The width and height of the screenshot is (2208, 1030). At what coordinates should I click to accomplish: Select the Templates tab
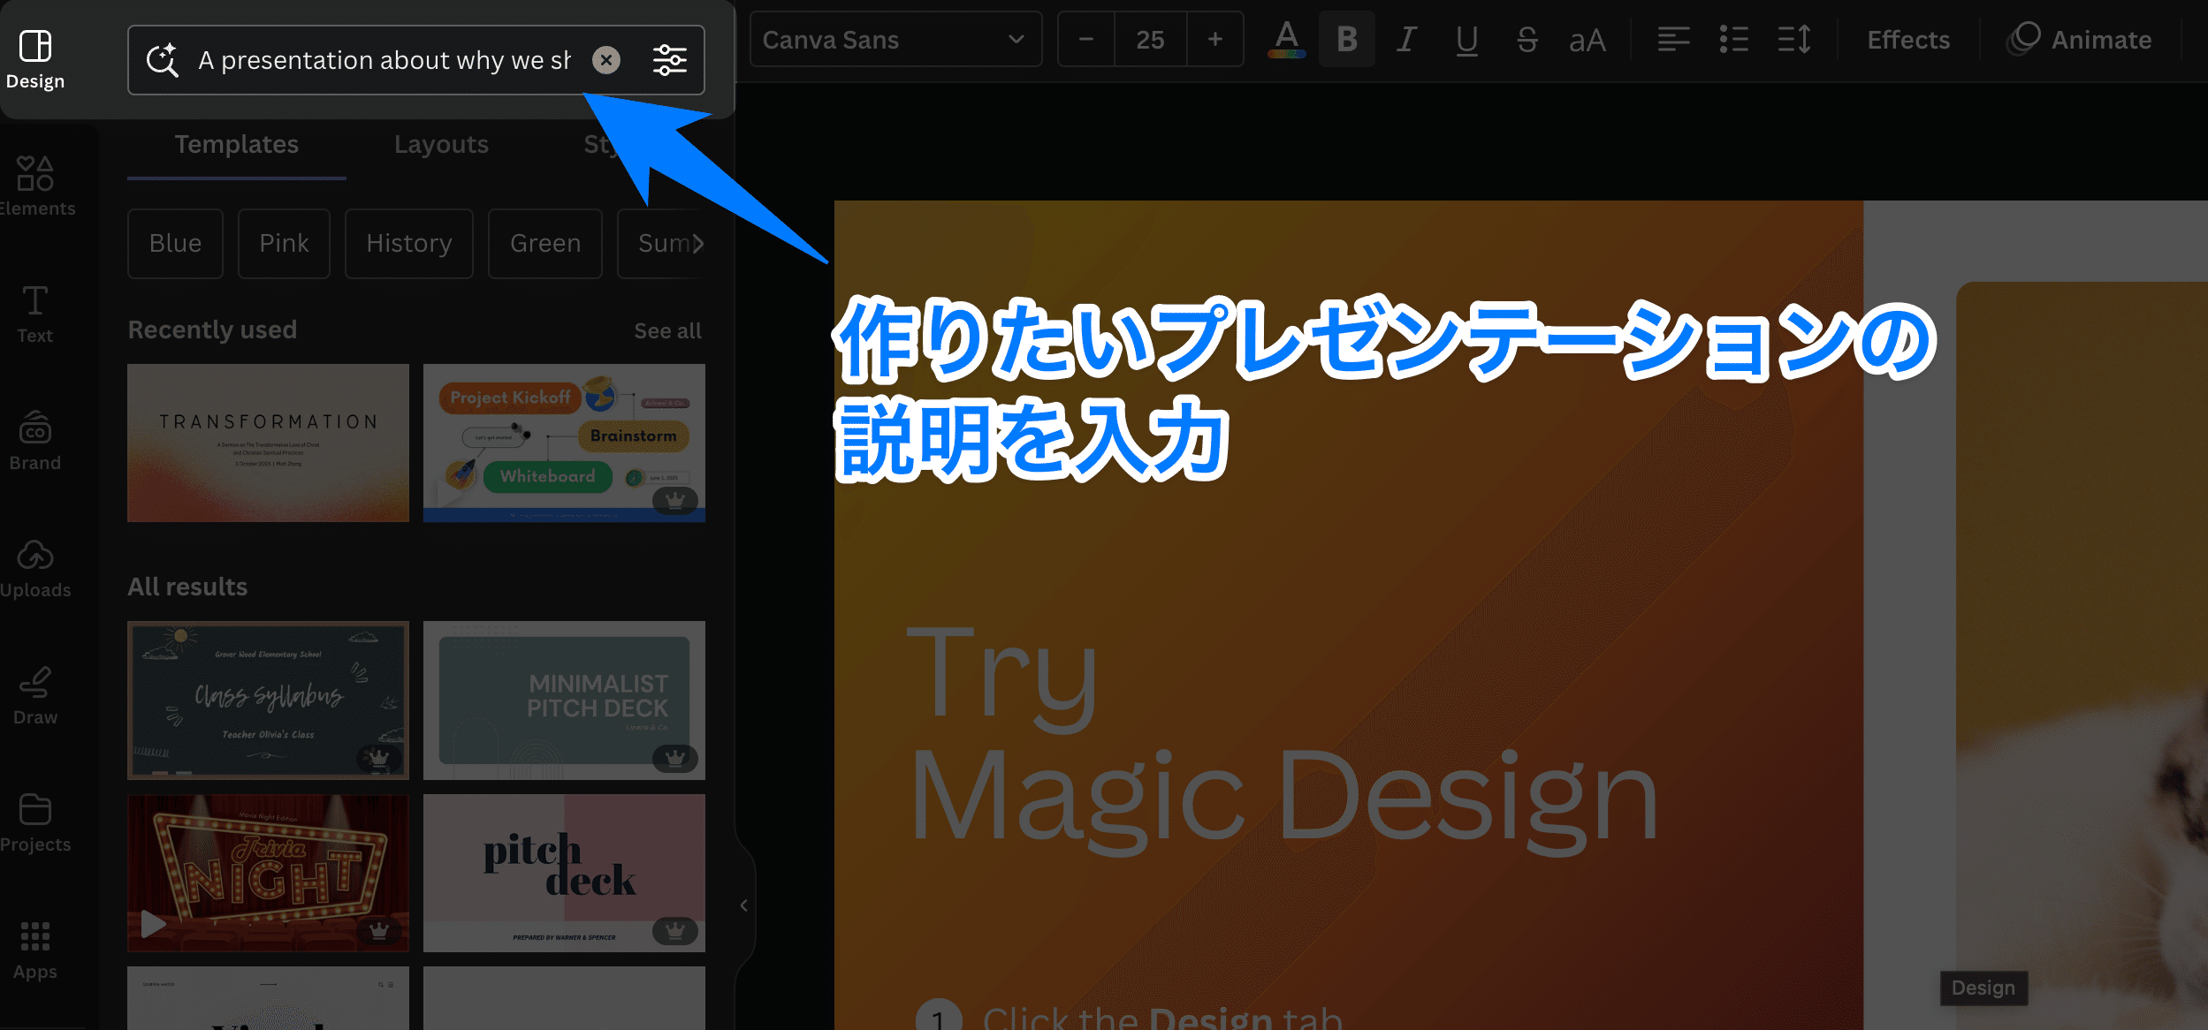pos(236,145)
